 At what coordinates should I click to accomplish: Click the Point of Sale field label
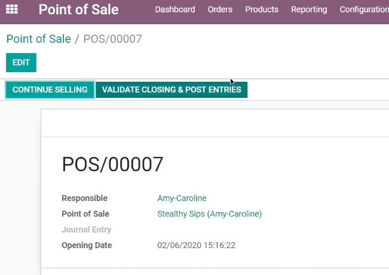point(85,214)
